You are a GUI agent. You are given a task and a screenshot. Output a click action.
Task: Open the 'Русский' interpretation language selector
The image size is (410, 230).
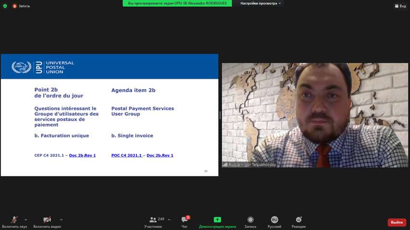pos(274,222)
